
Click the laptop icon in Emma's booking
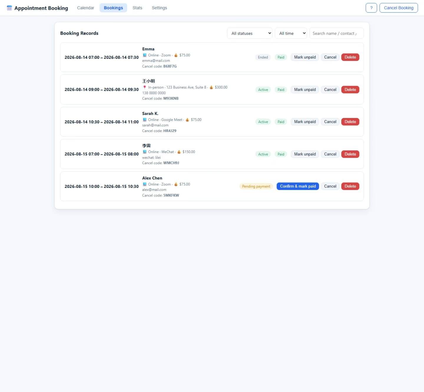pyautogui.click(x=145, y=55)
